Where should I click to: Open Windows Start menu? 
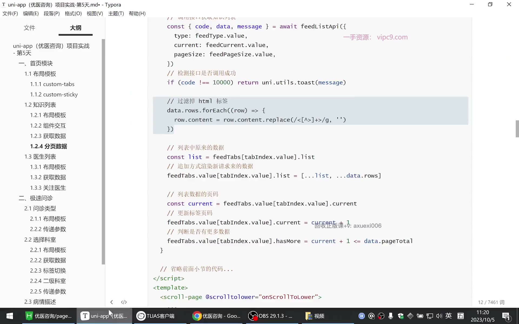coord(10,316)
